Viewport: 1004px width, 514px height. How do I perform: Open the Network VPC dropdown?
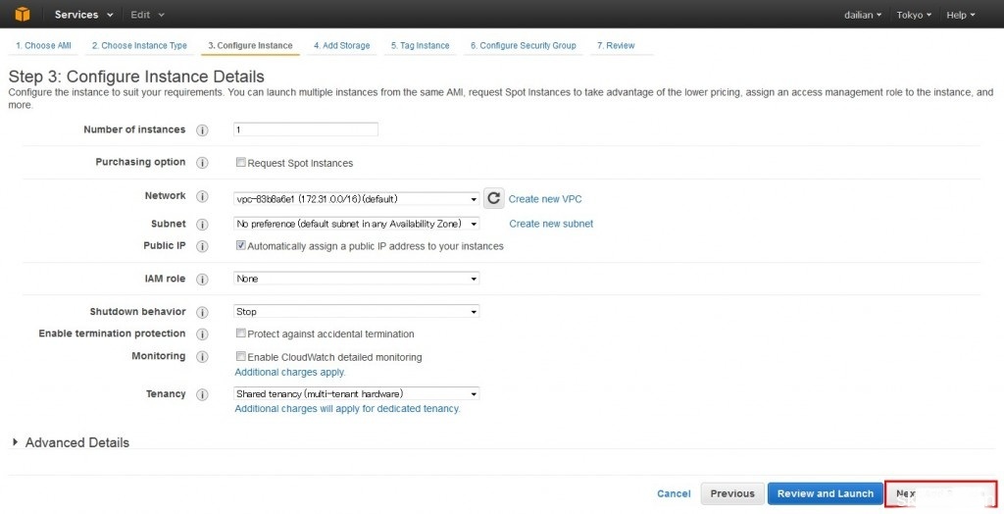(357, 198)
